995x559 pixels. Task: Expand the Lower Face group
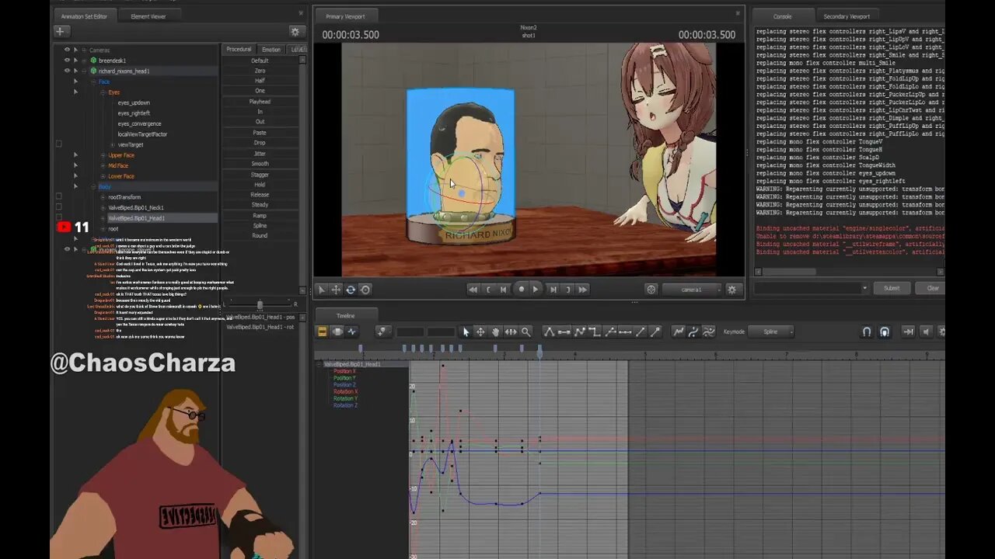pyautogui.click(x=103, y=176)
